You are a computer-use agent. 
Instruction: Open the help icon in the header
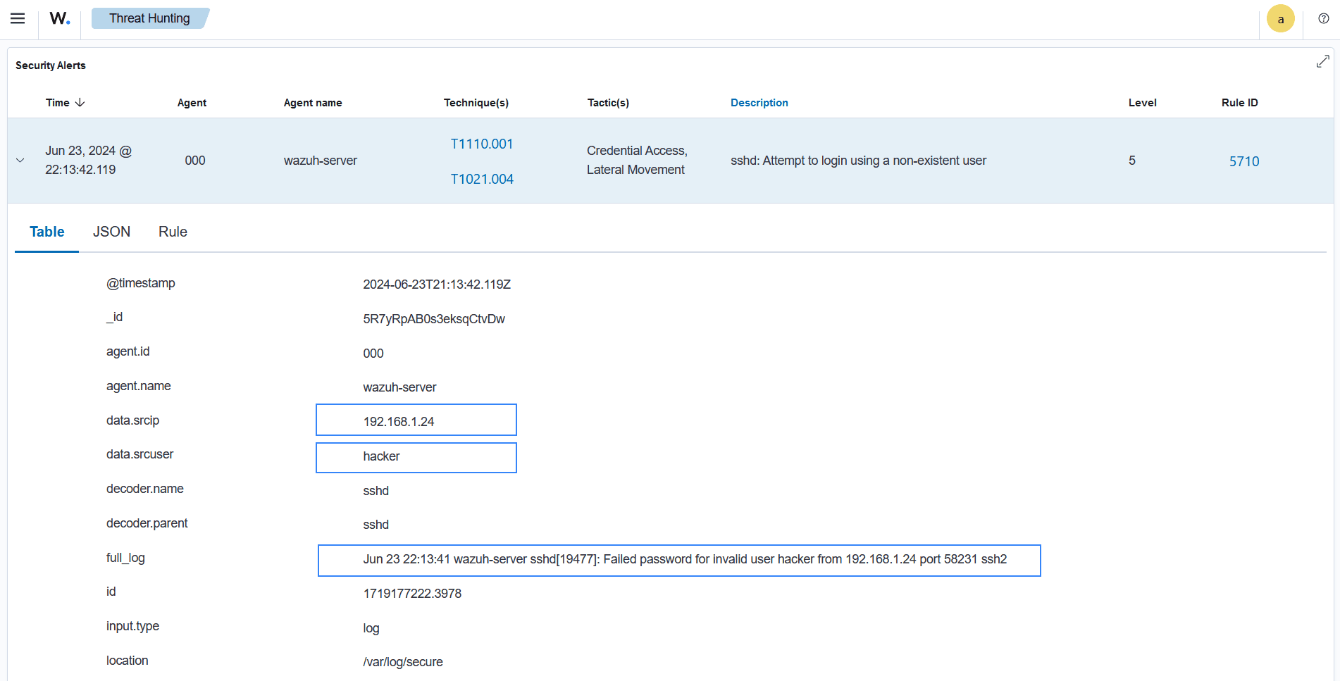tap(1323, 18)
